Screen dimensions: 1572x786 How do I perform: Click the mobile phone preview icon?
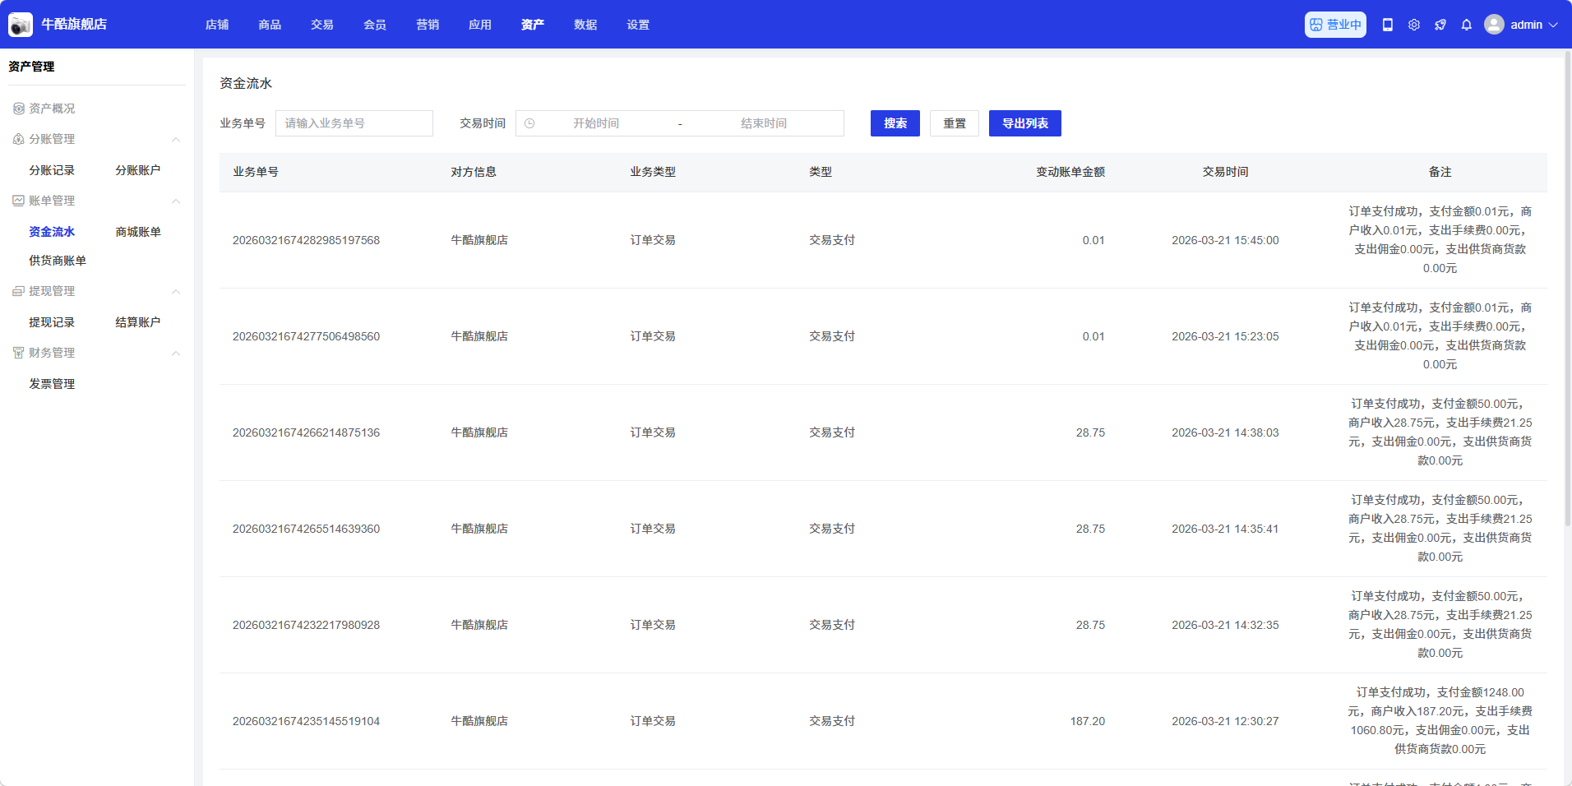click(1388, 25)
